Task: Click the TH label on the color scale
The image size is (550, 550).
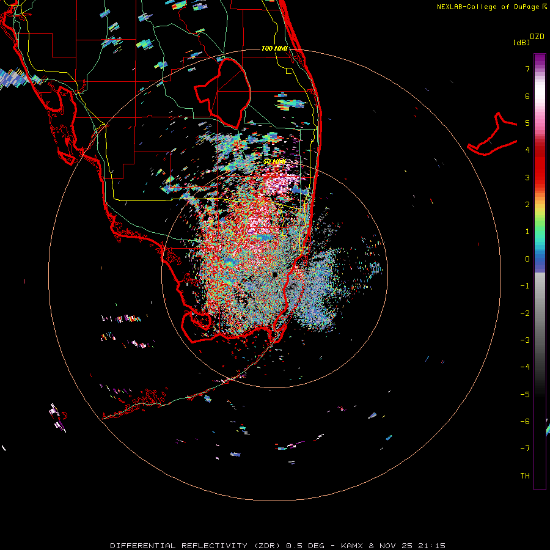Action: 525,476
